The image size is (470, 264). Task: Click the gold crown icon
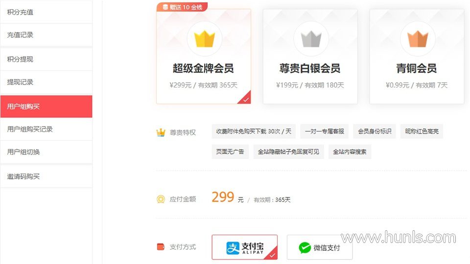tap(205, 39)
